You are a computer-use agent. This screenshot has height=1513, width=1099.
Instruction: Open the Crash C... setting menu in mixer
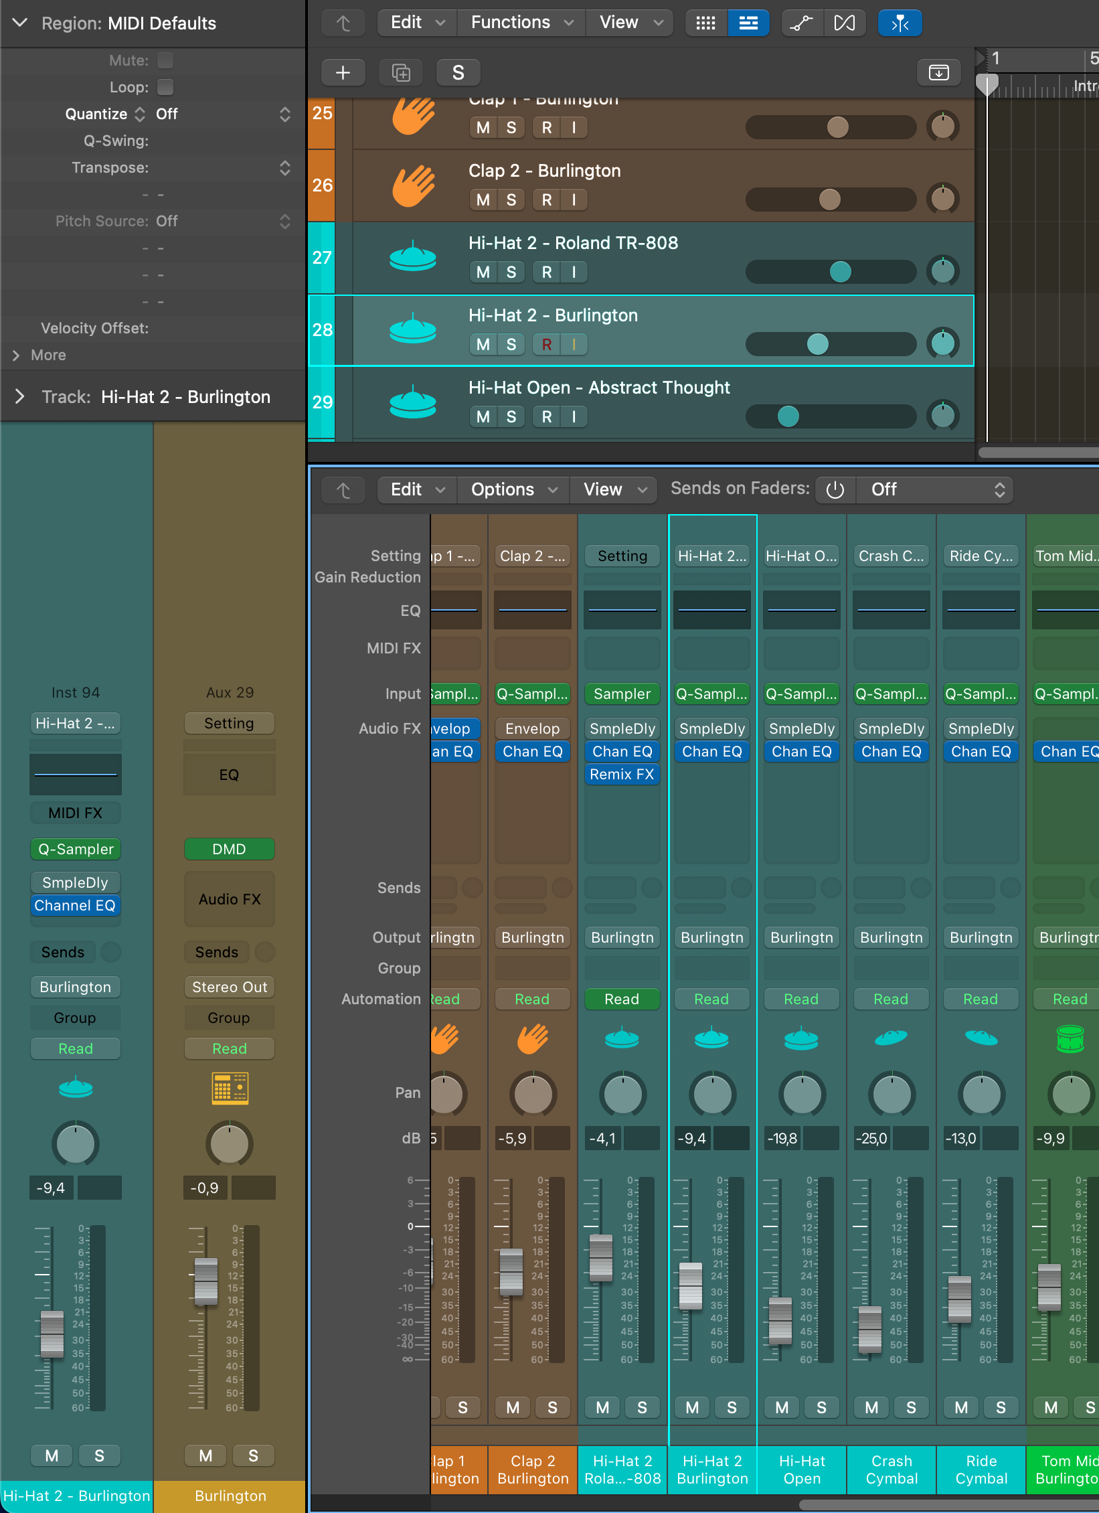pyautogui.click(x=891, y=556)
